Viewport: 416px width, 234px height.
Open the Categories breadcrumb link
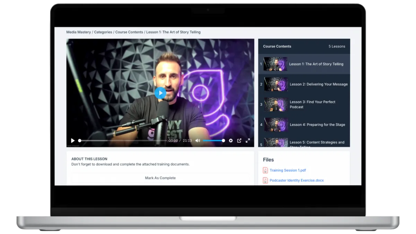point(103,32)
